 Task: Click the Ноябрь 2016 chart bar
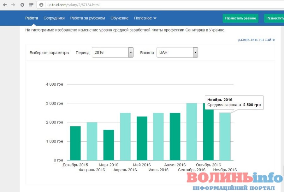[225, 137]
